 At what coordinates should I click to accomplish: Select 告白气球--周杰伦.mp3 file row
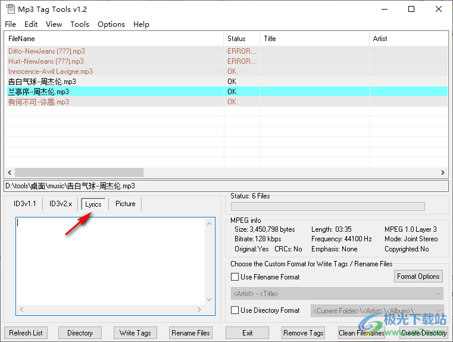tap(227, 82)
